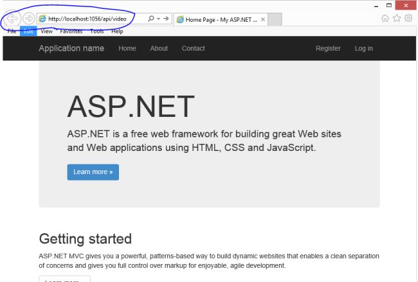Click the Log in link
Screen dimensions: 418x282
363,48
